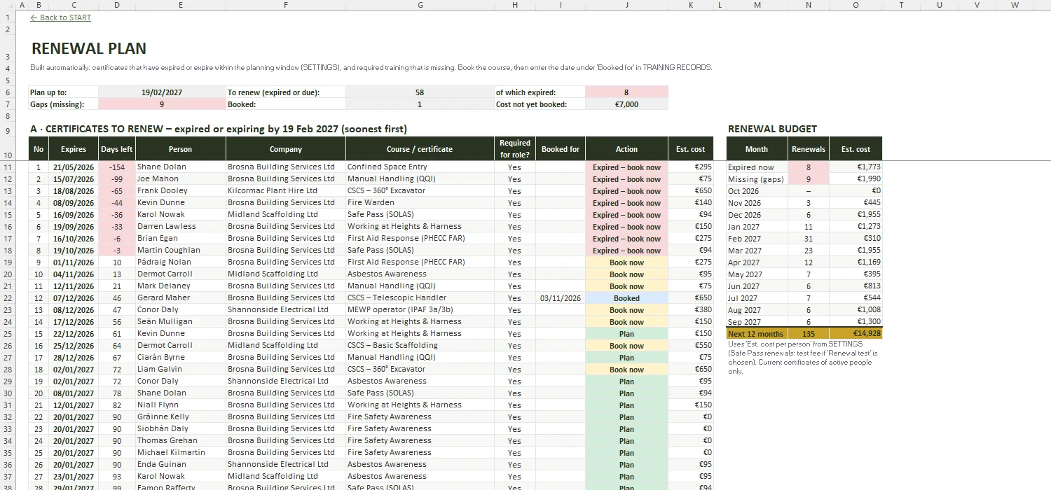The width and height of the screenshot is (1051, 490).
Task: Select the person cell 'Seán Mulligan'
Action: [181, 321]
